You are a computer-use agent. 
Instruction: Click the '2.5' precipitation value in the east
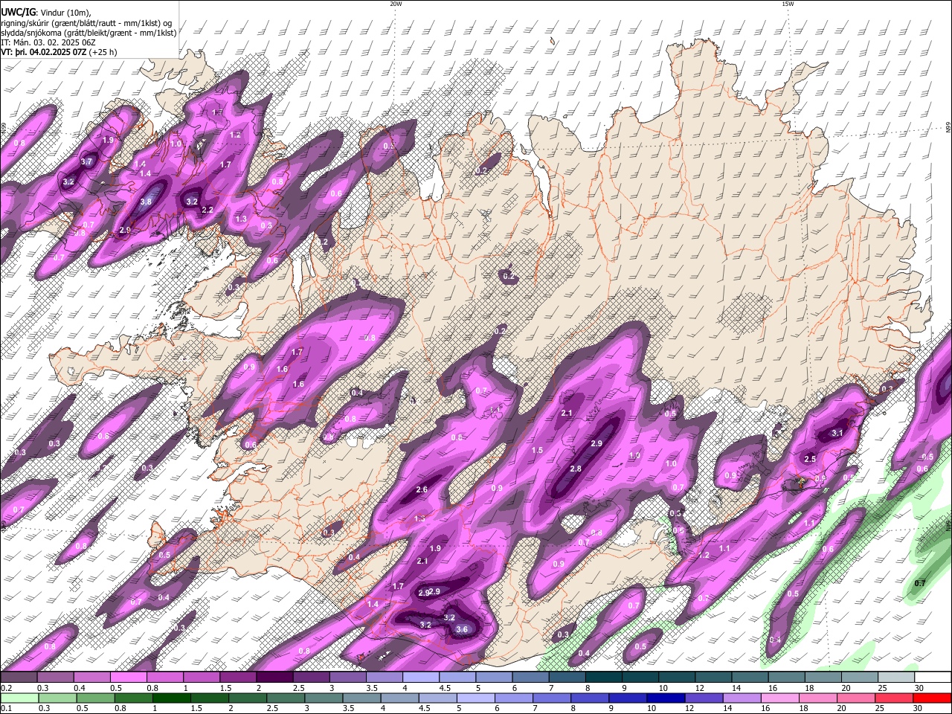point(810,459)
